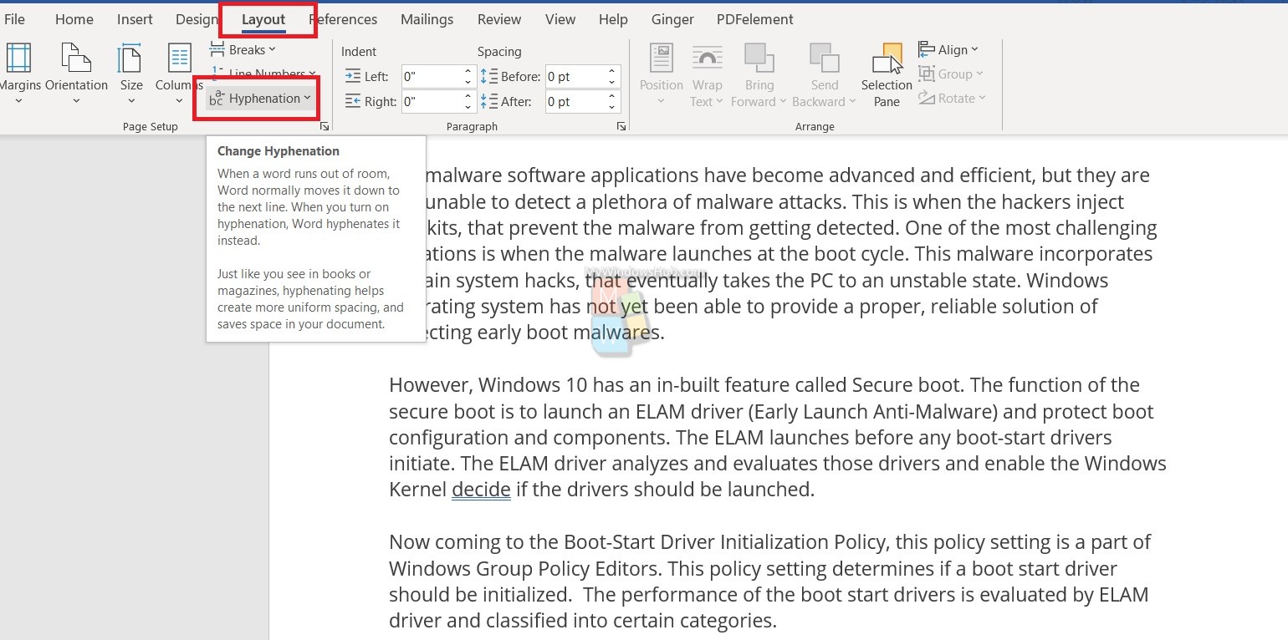The width and height of the screenshot is (1288, 640).
Task: Open the Help tab
Action: pyautogui.click(x=613, y=19)
